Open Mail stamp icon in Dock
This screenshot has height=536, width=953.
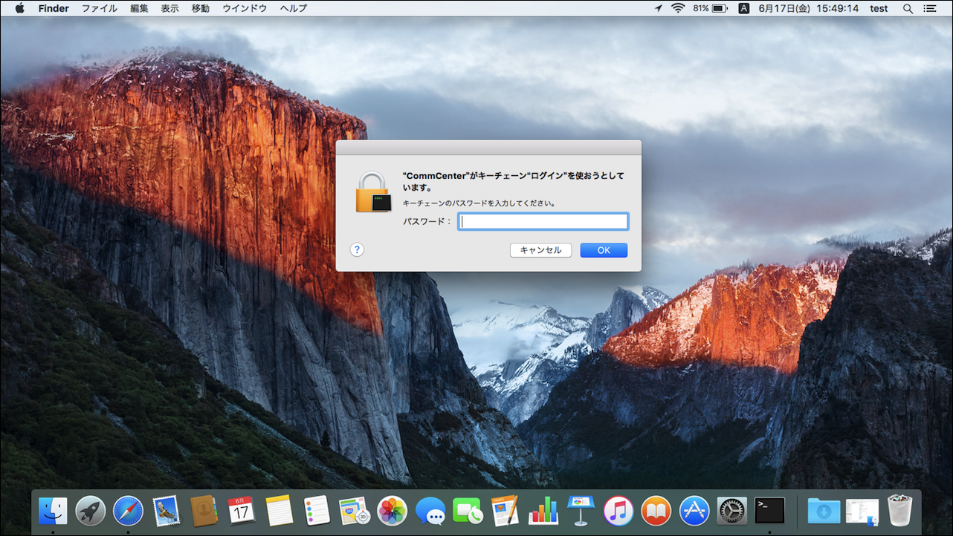(x=167, y=511)
